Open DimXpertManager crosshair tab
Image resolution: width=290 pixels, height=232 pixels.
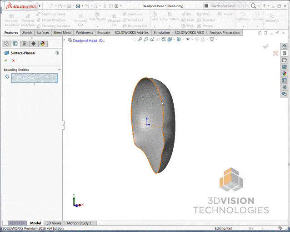click(34, 44)
